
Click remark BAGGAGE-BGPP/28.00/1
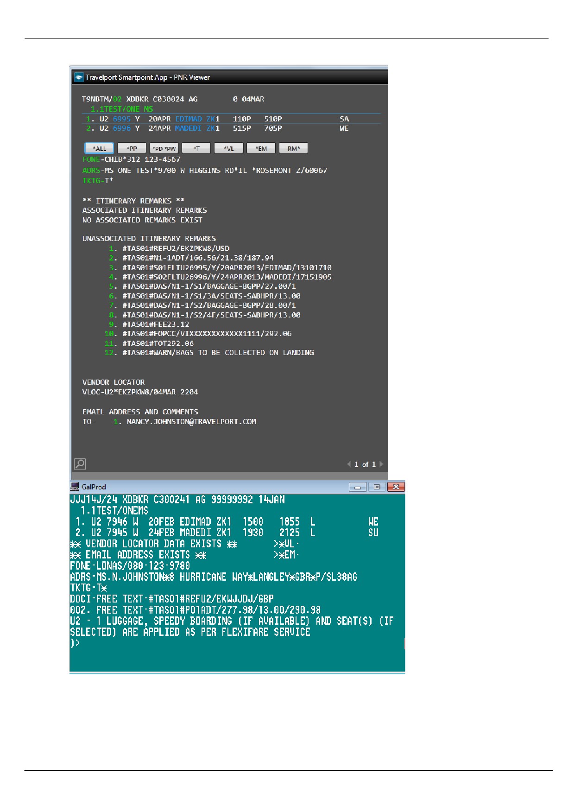pos(209,305)
